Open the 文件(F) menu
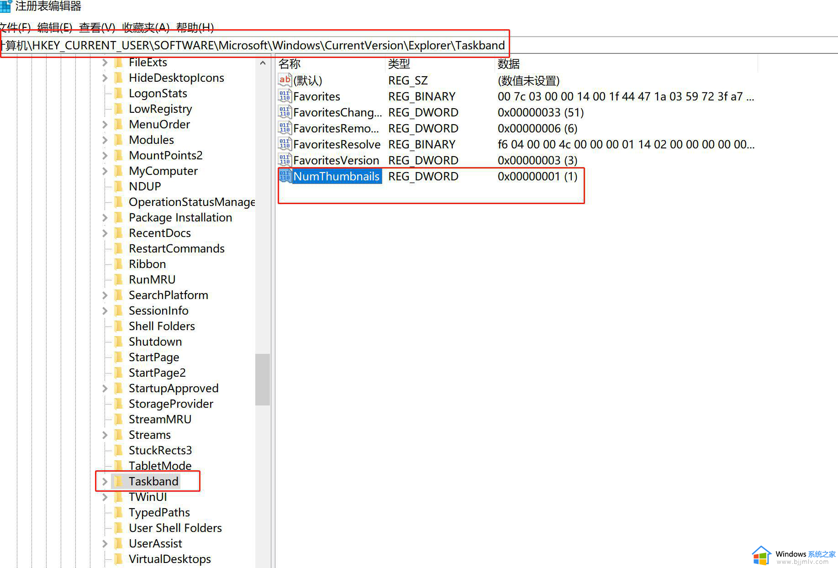 pos(15,28)
